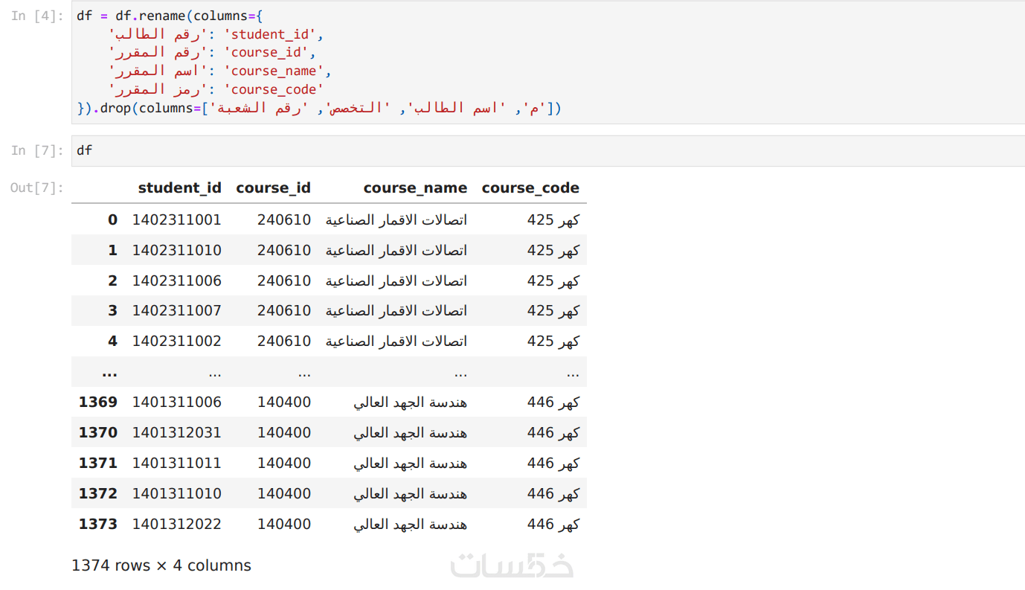The image size is (1025, 590).
Task: Click the course_code cell in row 1371
Action: pos(553,463)
